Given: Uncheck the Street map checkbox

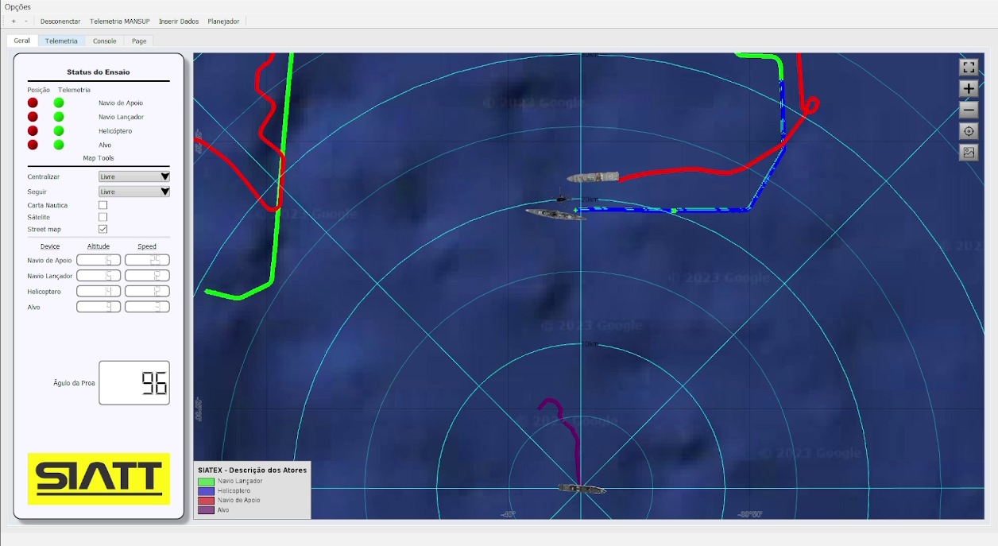Looking at the screenshot, I should click(x=103, y=229).
